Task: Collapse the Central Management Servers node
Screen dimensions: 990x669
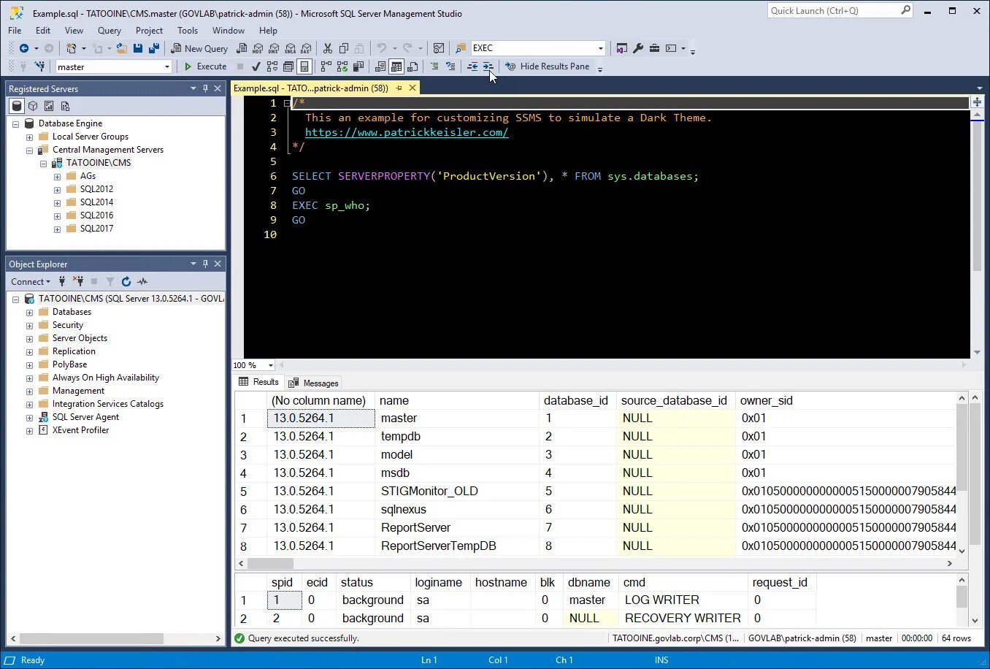Action: click(29, 150)
